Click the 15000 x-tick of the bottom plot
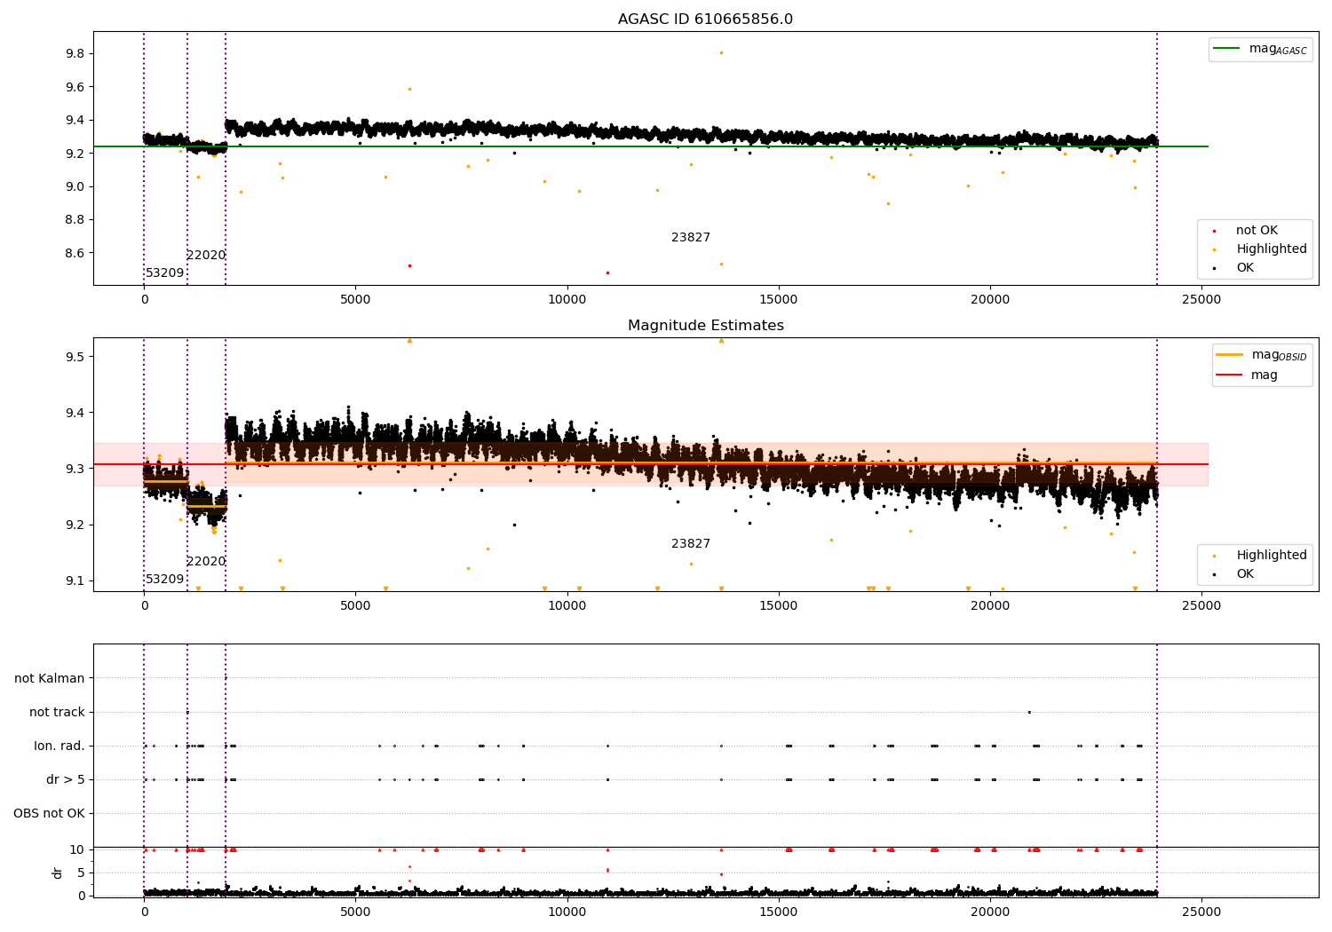 tap(779, 912)
